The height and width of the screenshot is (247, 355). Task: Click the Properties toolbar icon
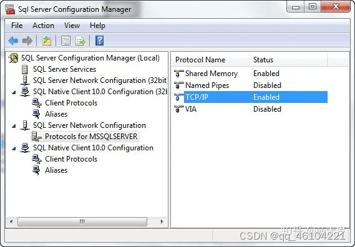point(66,41)
